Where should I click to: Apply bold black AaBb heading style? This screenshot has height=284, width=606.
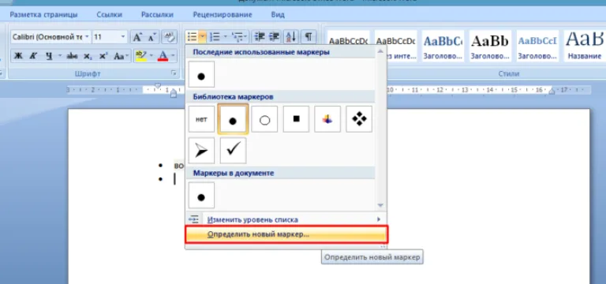[x=490, y=46]
